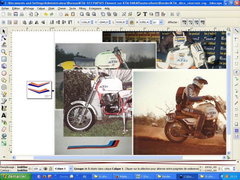
Task: Save the document with floppy icon
Action: (16, 14)
